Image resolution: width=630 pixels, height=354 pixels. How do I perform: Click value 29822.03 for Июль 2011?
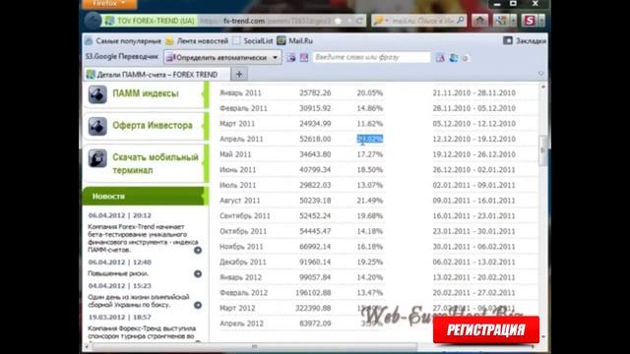[315, 185]
